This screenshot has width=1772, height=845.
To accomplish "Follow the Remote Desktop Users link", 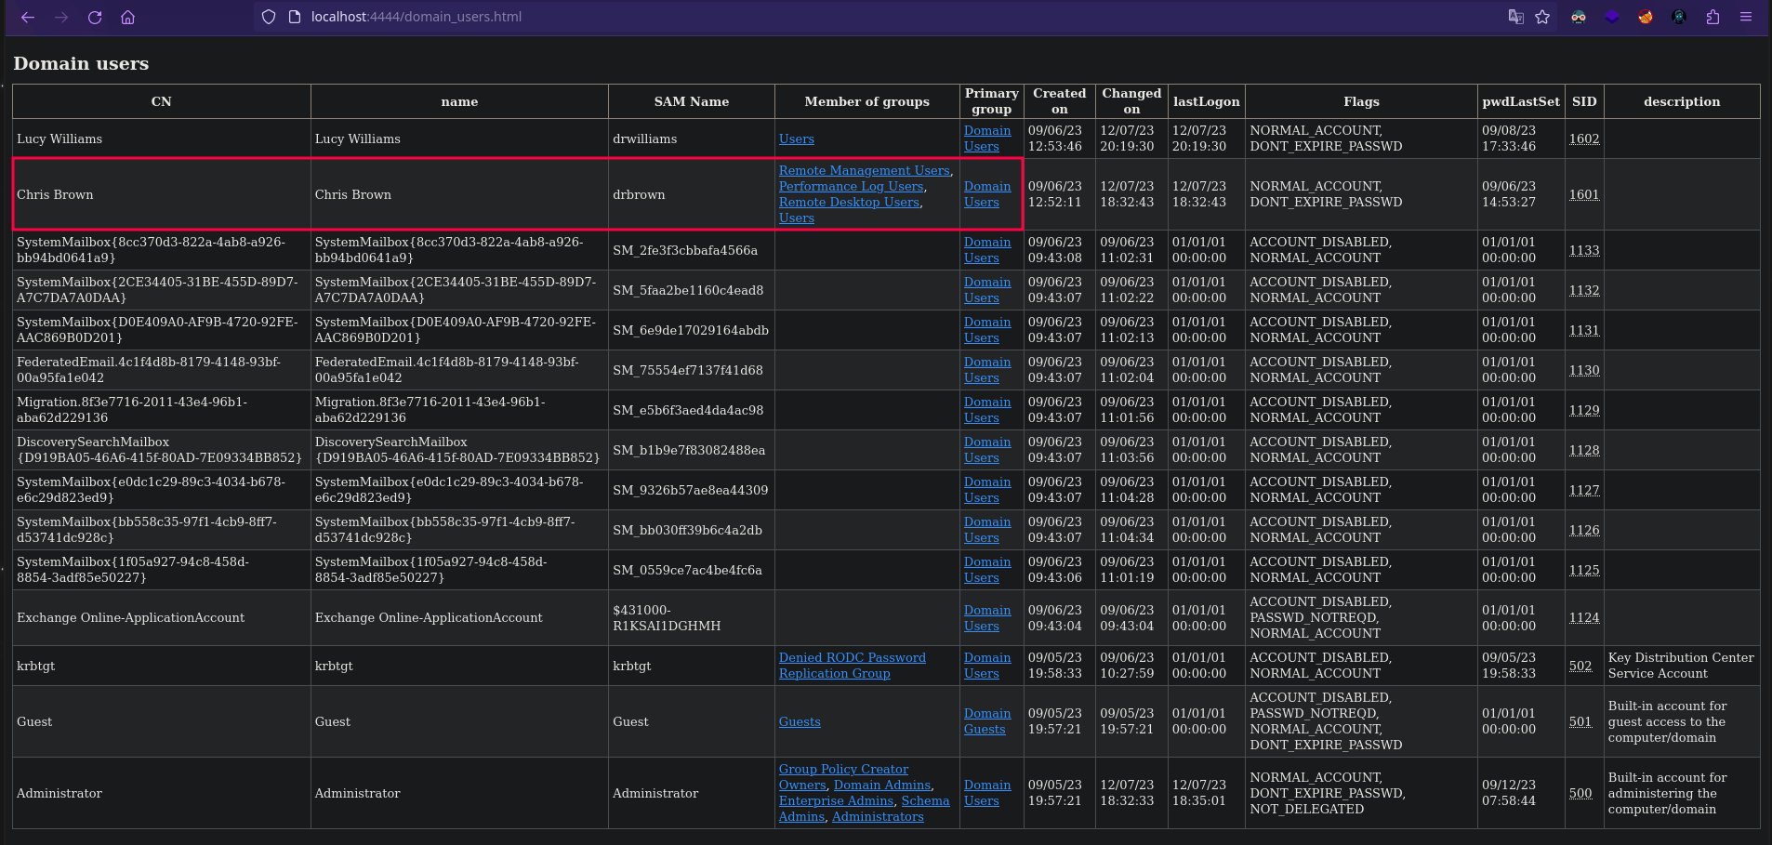I will coord(849,203).
